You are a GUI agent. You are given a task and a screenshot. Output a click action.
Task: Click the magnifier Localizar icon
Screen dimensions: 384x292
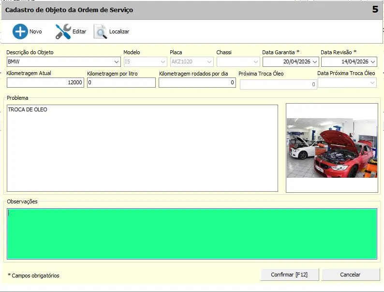(x=100, y=31)
